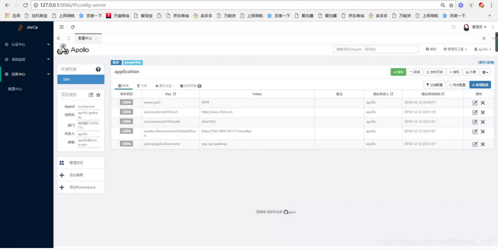The height and width of the screenshot is (250, 498).
Task: Click browser reload button
Action: coord(25,5)
